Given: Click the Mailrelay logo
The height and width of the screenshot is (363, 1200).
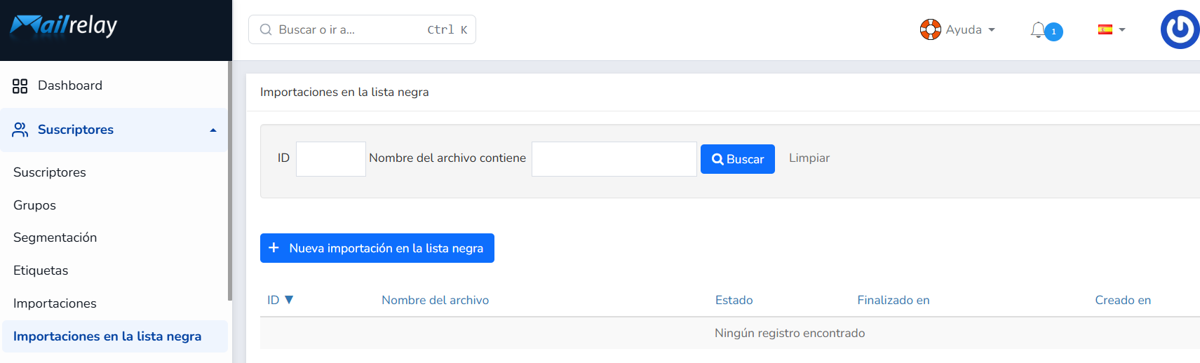Looking at the screenshot, I should [x=63, y=25].
